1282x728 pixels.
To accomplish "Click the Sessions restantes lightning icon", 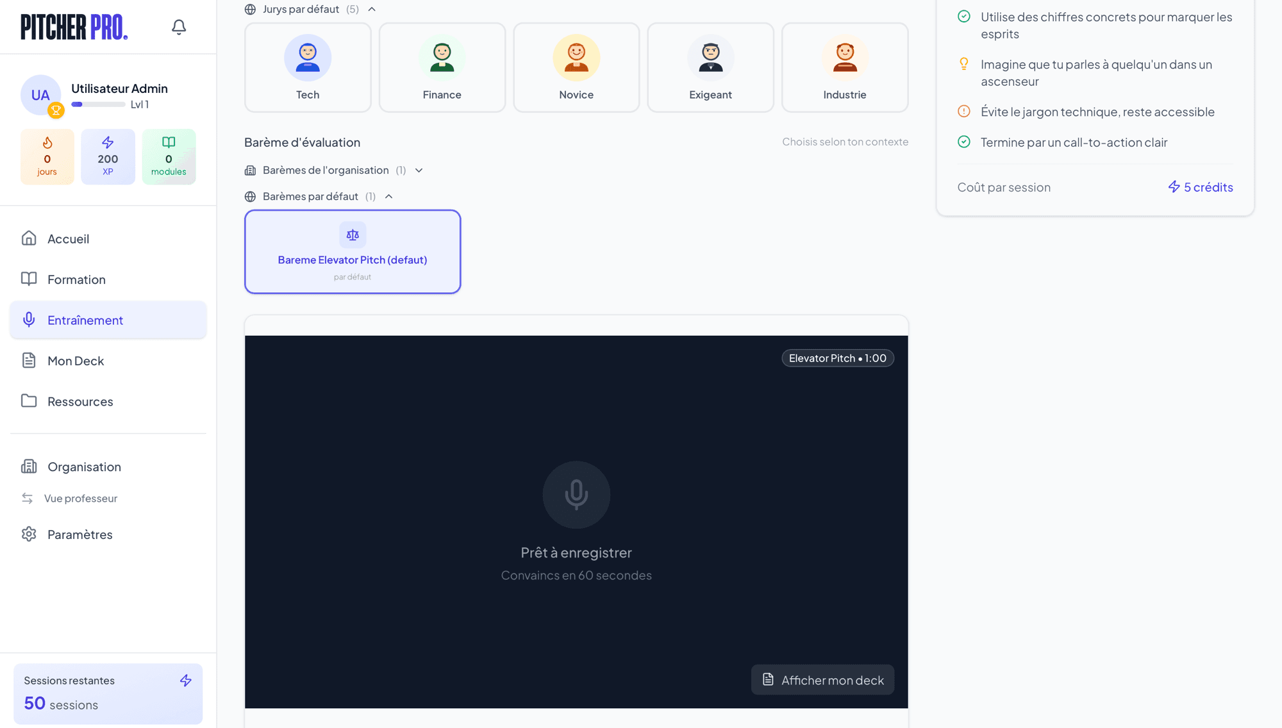I will click(x=186, y=681).
